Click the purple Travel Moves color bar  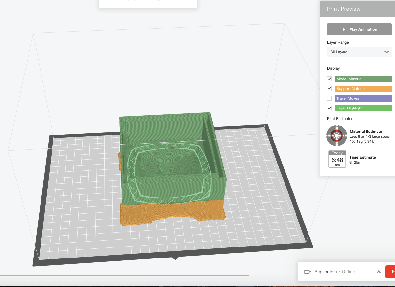363,98
